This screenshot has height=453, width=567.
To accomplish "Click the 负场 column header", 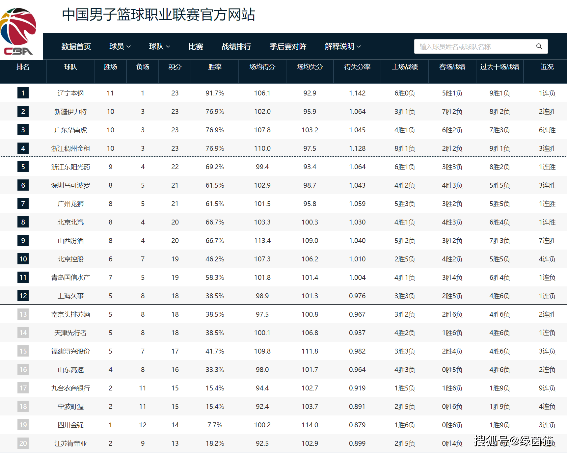I will tap(143, 67).
